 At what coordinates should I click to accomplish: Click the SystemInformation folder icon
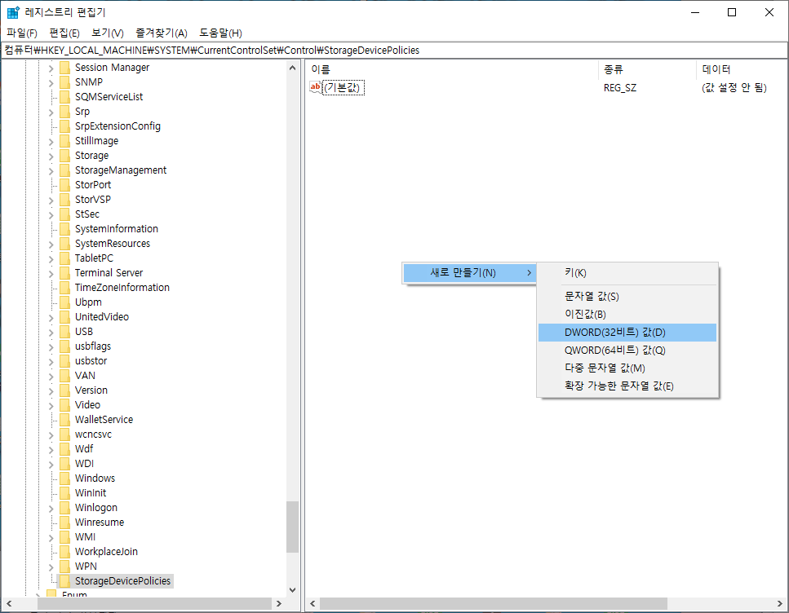[65, 229]
